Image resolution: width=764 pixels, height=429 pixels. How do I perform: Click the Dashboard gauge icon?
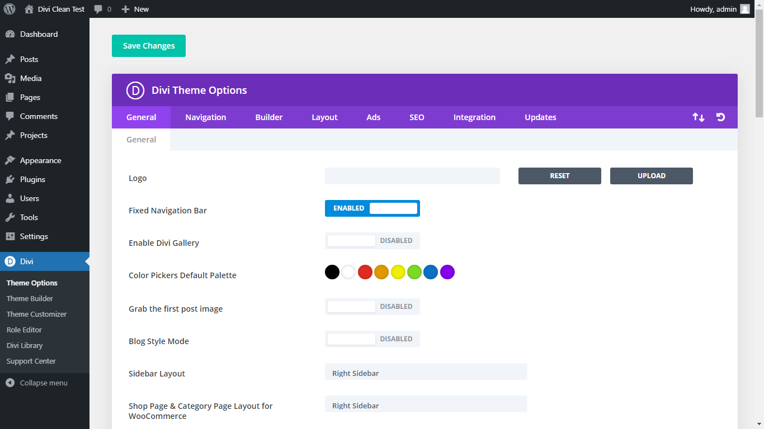[10, 34]
